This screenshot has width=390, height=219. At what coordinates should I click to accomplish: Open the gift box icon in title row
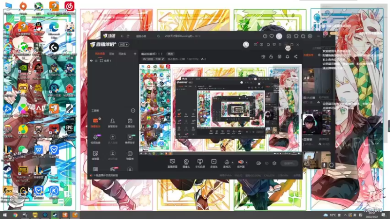263,56
